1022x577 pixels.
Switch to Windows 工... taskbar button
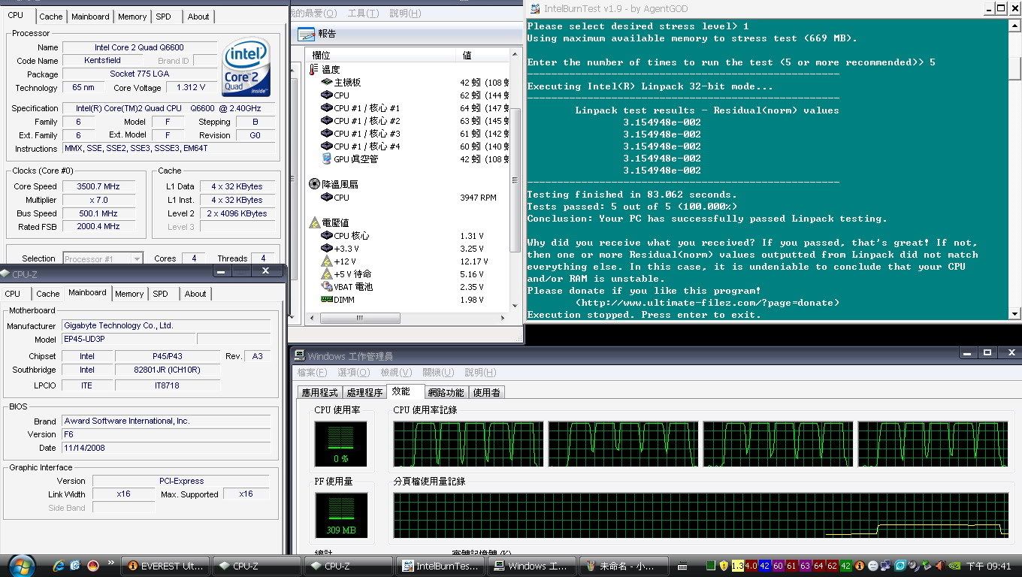click(x=532, y=566)
